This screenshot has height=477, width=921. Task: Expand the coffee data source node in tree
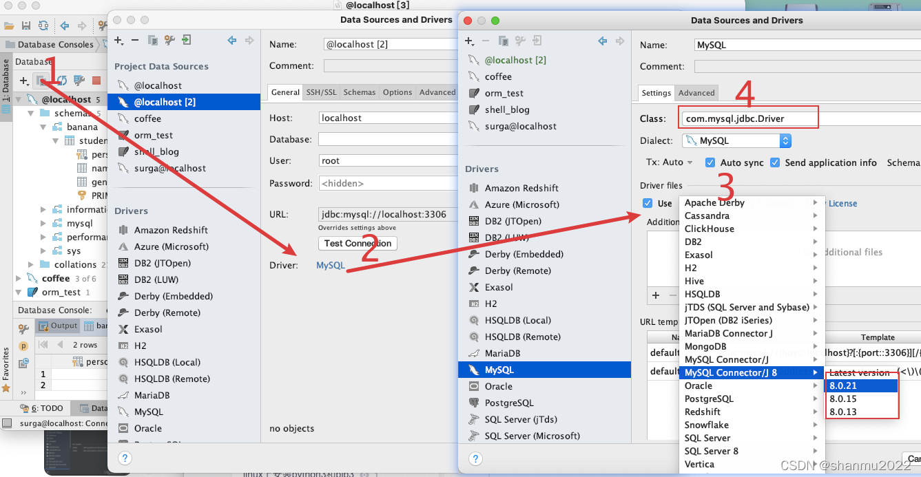[19, 278]
